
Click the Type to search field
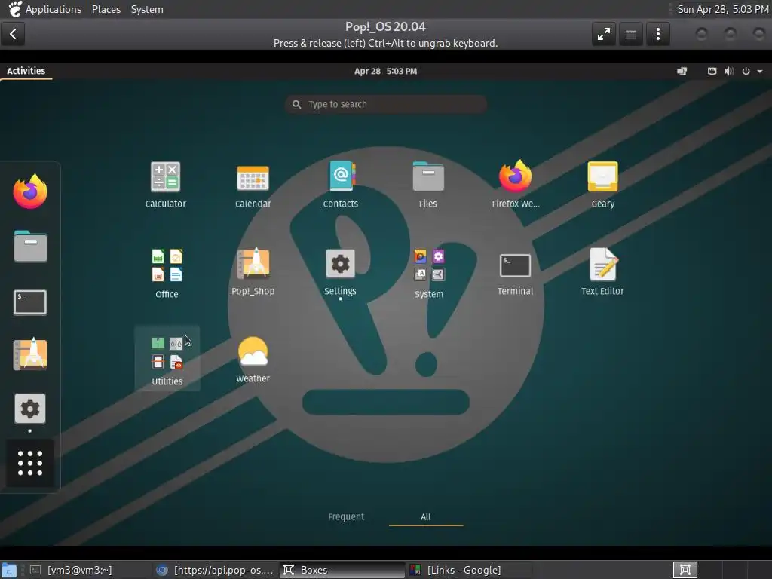coord(385,104)
